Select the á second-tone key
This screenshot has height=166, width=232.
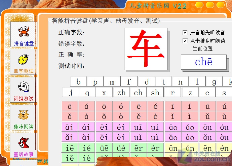pyautogui.click(x=86, y=106)
